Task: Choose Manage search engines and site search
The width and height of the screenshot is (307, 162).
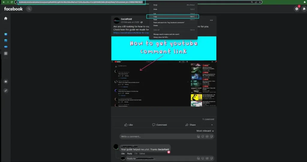Action: click(x=173, y=34)
